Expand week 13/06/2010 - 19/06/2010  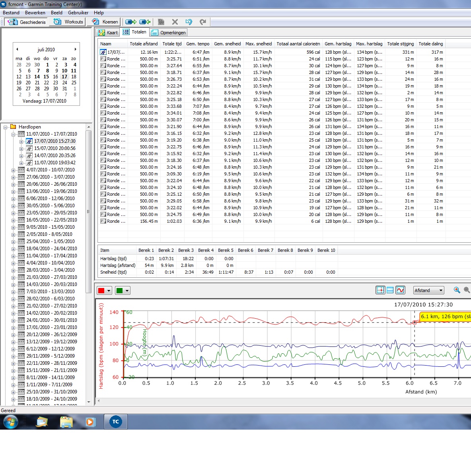[13, 192]
